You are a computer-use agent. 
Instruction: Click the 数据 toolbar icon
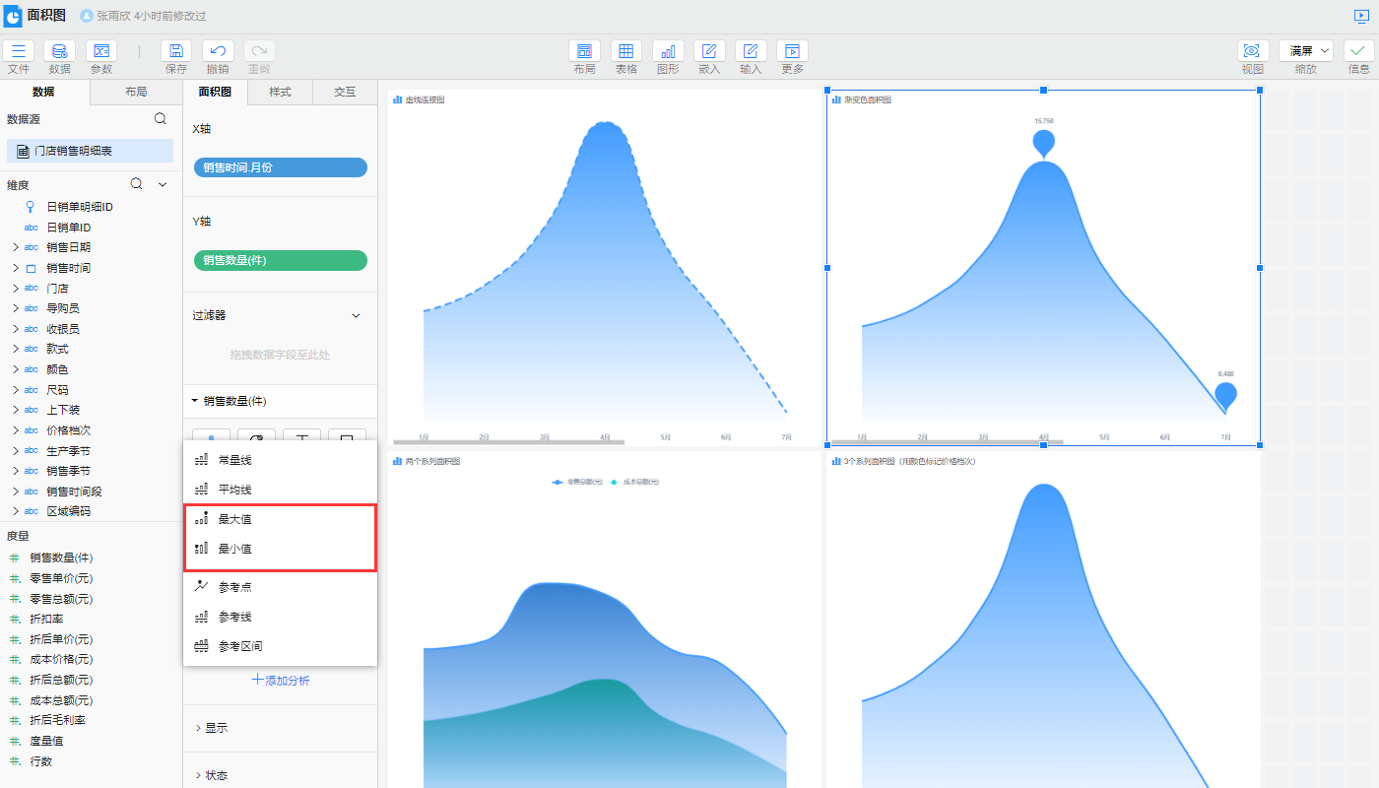tap(59, 51)
